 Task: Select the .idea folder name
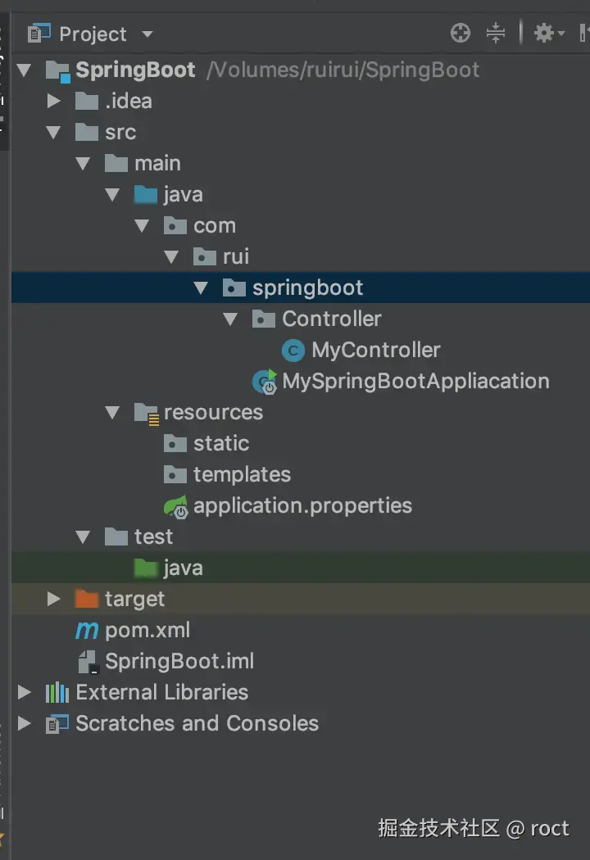[129, 101]
